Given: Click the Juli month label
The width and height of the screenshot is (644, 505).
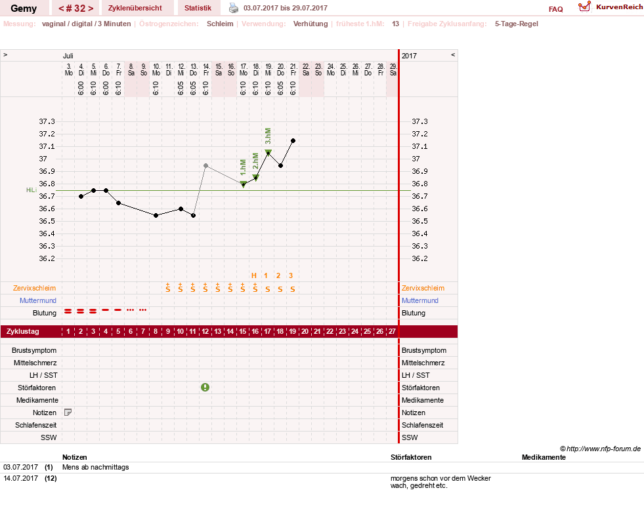Looking at the screenshot, I should 68,55.
